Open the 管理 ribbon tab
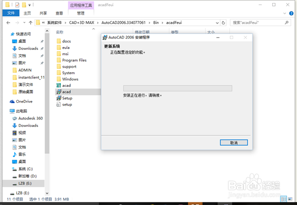Viewport: 297px width, 205px height. pos(81,13)
